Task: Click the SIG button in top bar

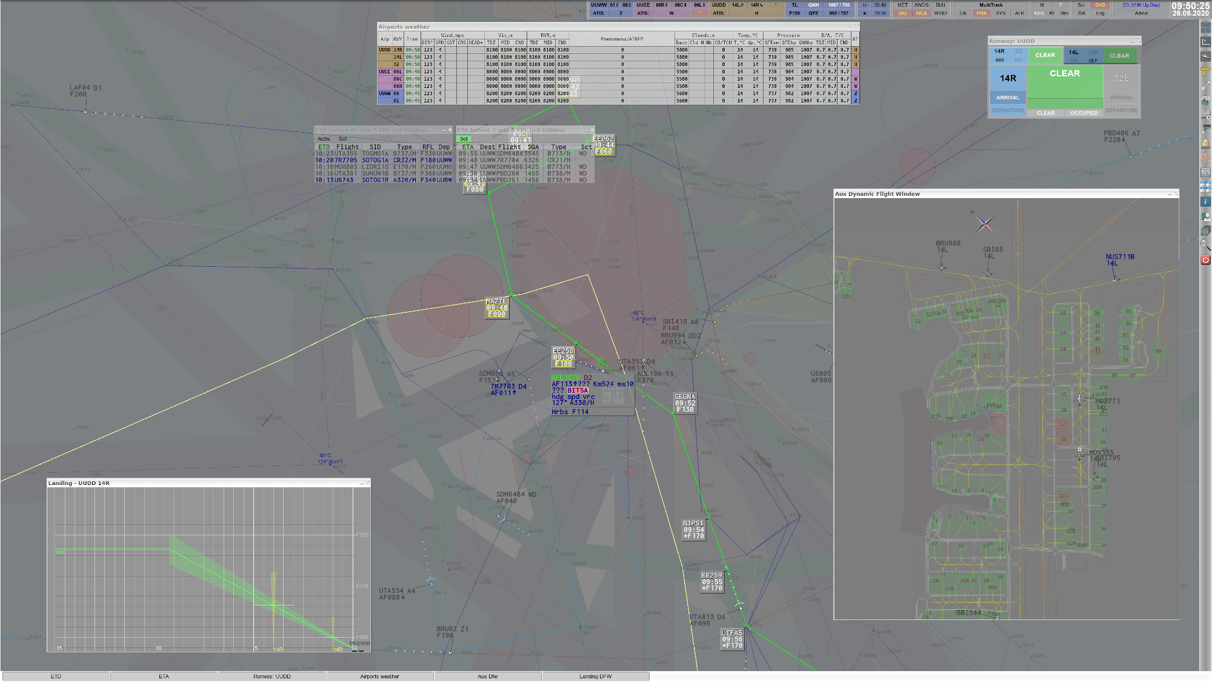Action: [x=903, y=13]
